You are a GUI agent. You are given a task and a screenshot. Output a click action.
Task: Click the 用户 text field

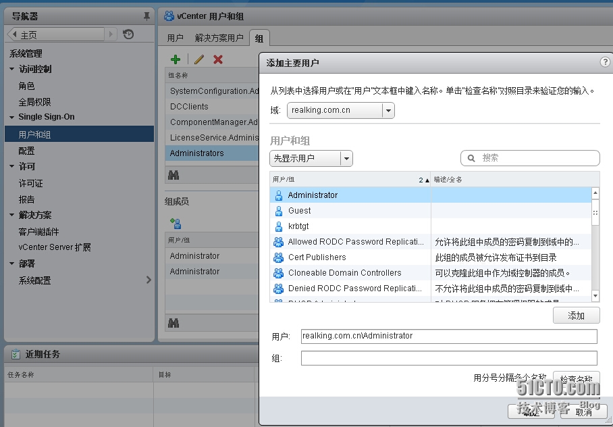(x=449, y=336)
